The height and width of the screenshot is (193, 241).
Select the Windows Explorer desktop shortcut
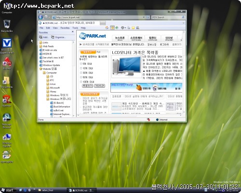[x=7, y=140]
